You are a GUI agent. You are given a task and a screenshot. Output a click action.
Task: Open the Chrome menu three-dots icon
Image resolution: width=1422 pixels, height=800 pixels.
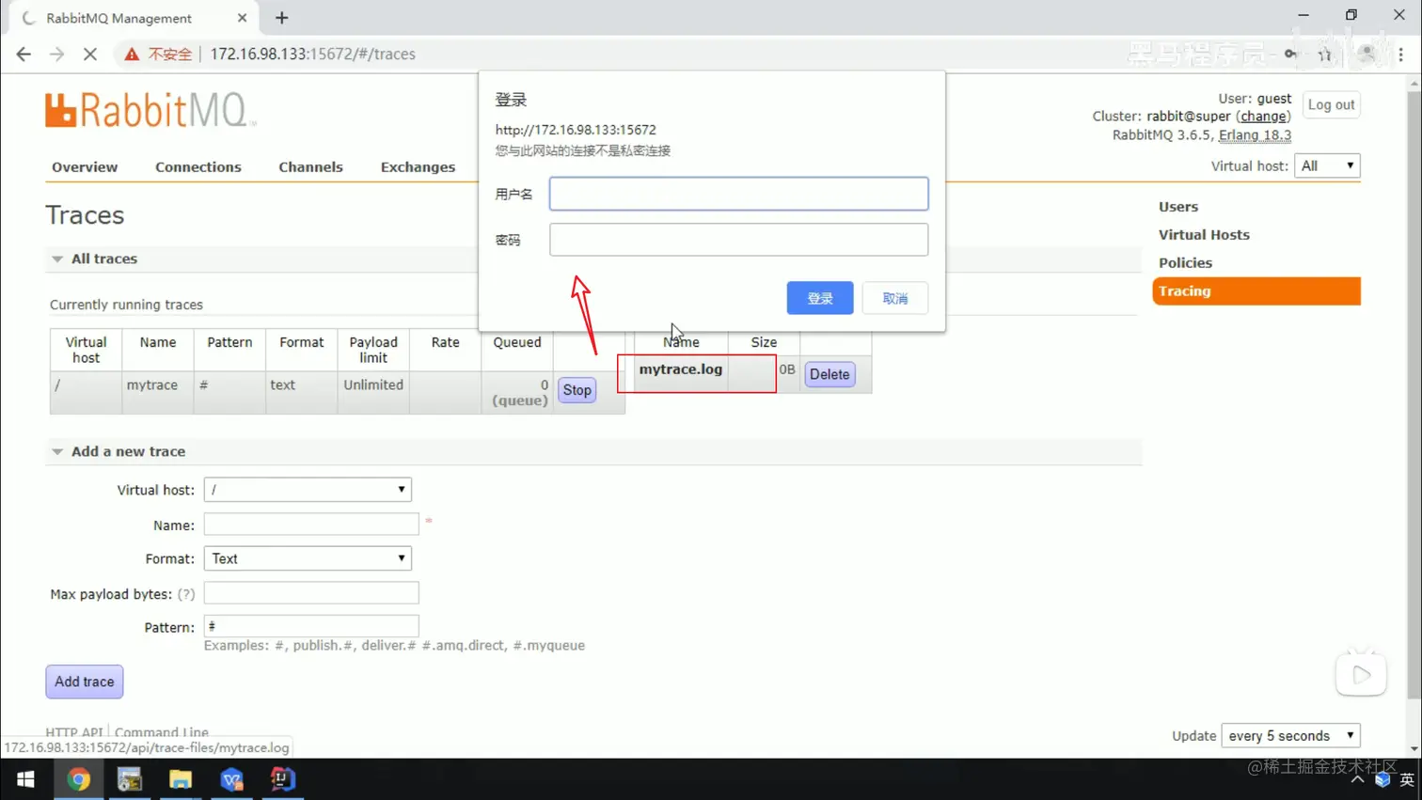click(1400, 55)
